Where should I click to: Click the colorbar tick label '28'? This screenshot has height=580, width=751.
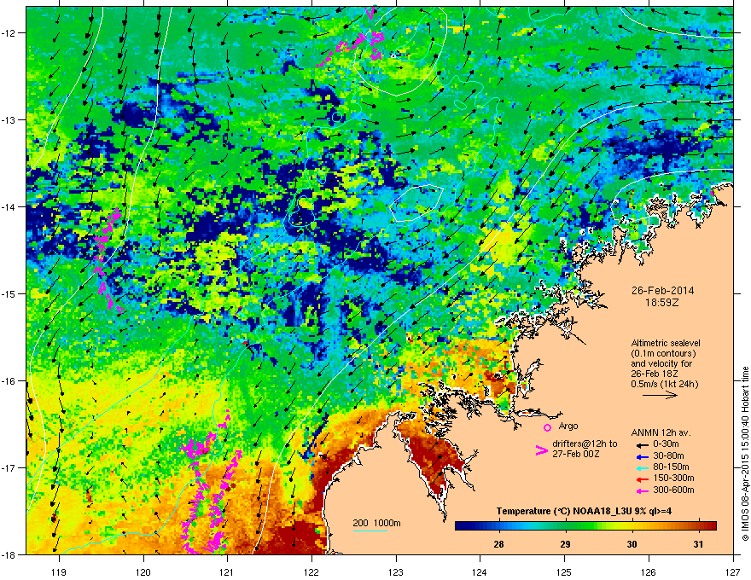tap(498, 544)
